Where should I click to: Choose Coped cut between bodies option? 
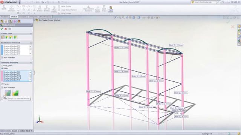coord(15,93)
